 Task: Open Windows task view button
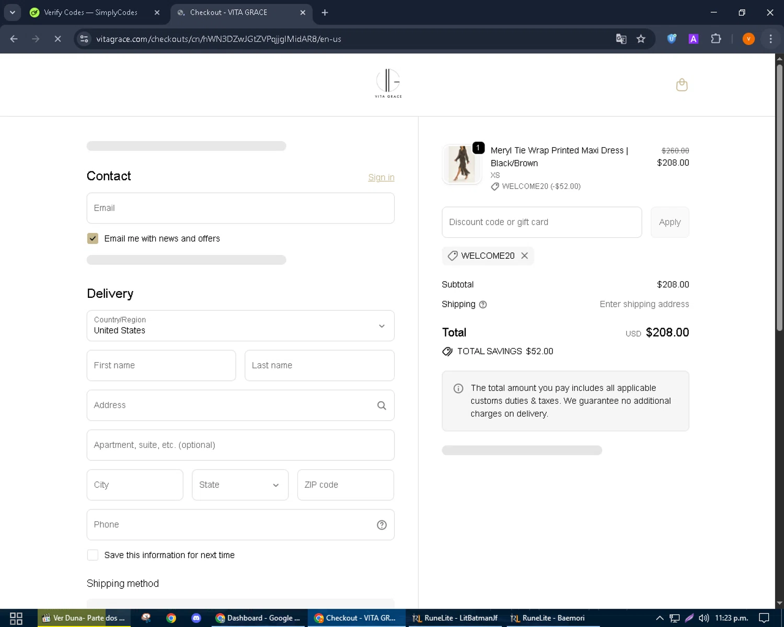tap(16, 618)
